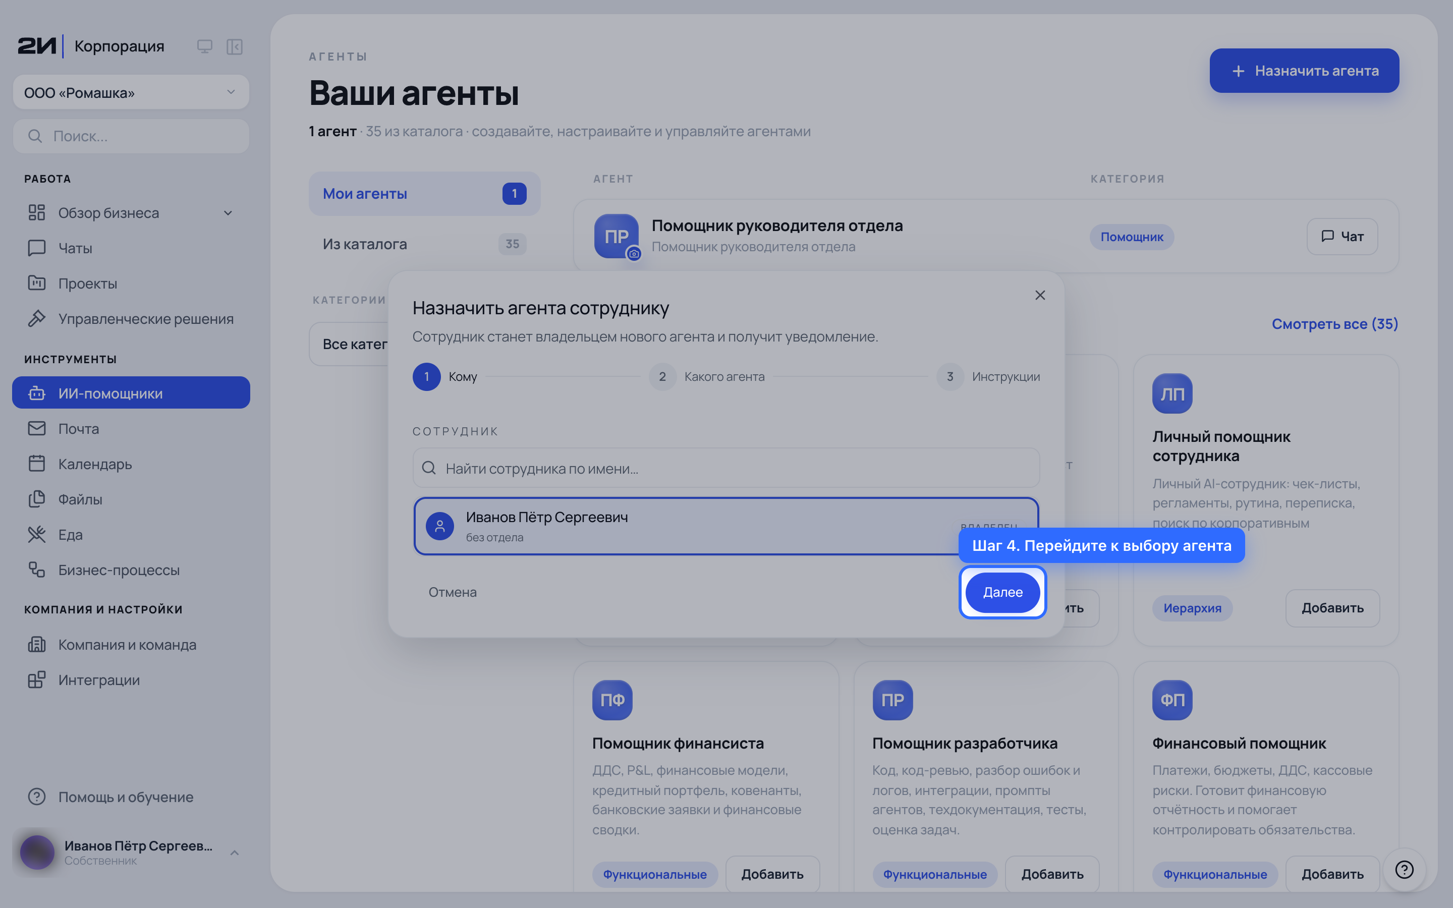Open Управленческие решения page

click(131, 319)
